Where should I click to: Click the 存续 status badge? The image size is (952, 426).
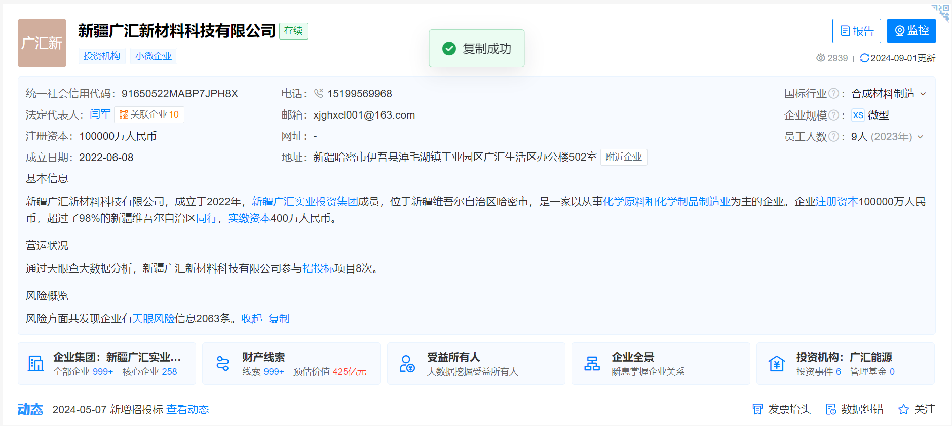coord(293,31)
